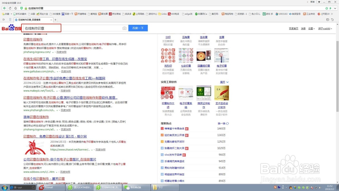
Task: Click the padlock icon in the address bar
Action: [26, 8]
